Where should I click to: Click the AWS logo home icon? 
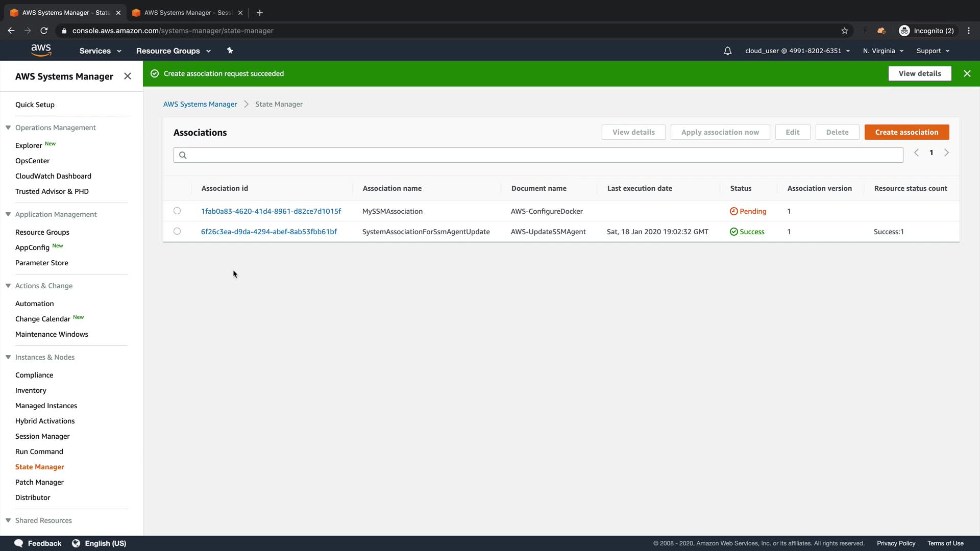[41, 50]
